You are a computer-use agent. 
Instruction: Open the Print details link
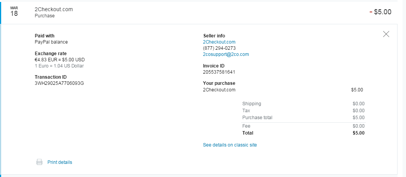point(60,162)
